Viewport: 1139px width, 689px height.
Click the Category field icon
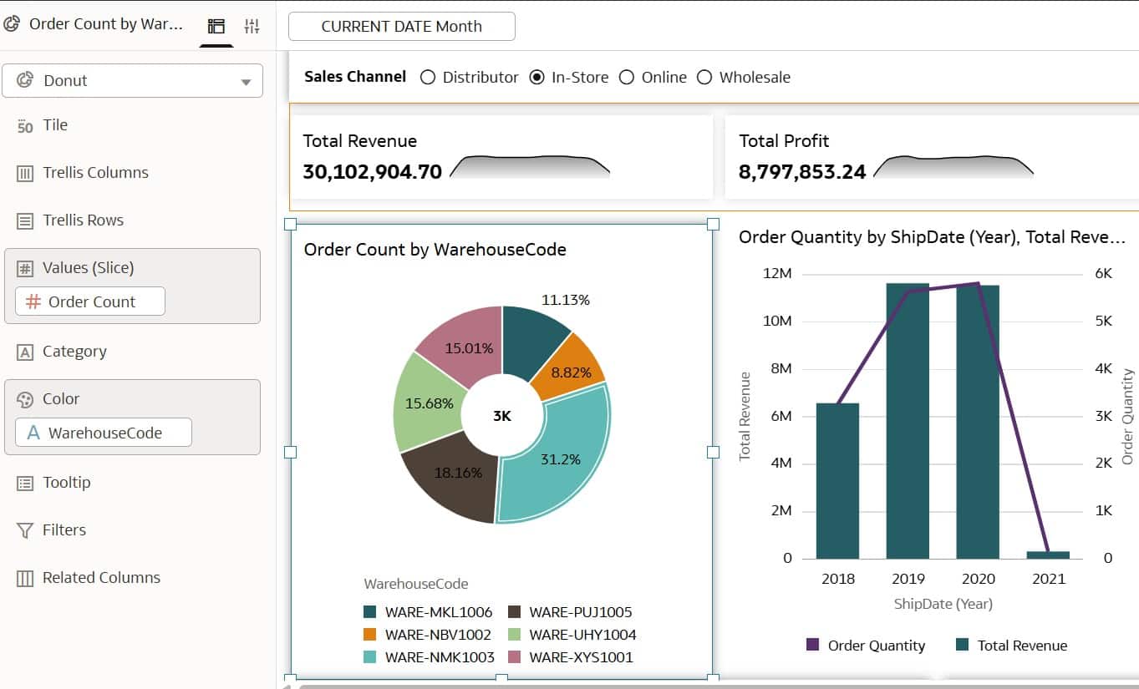tap(25, 351)
